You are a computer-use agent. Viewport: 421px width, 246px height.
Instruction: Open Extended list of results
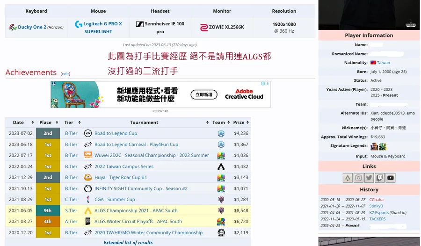(x=128, y=242)
